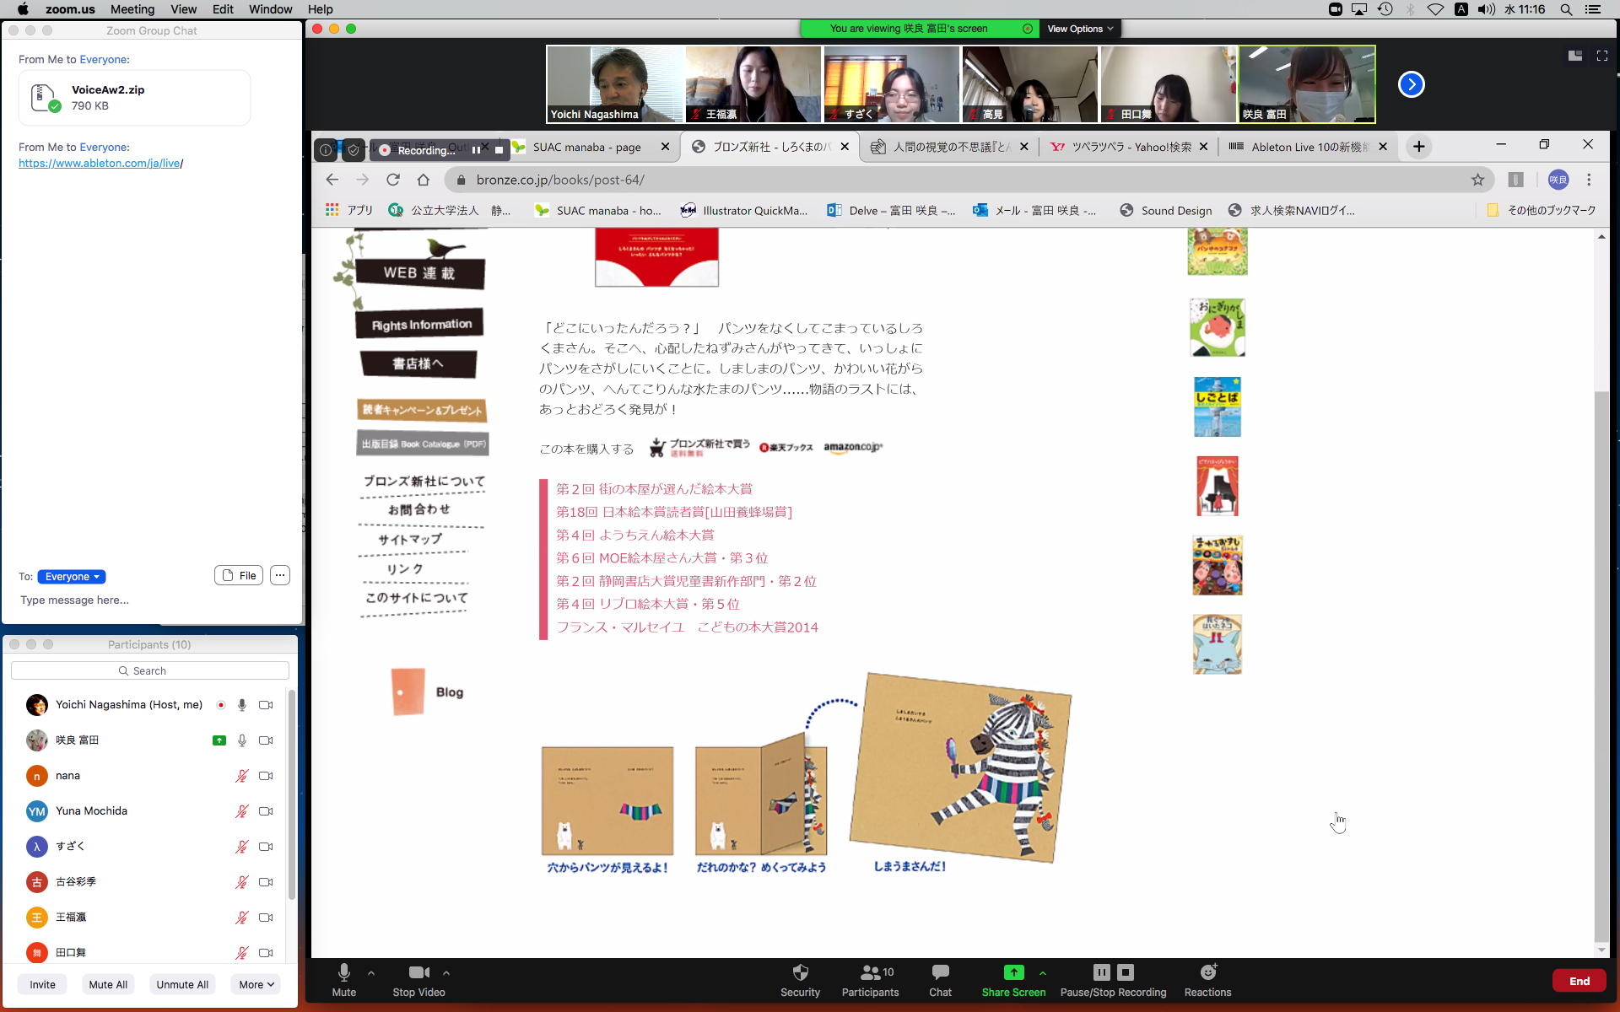Open Reactions emoji icon
Screen dimensions: 1620x1012
click(1207, 973)
